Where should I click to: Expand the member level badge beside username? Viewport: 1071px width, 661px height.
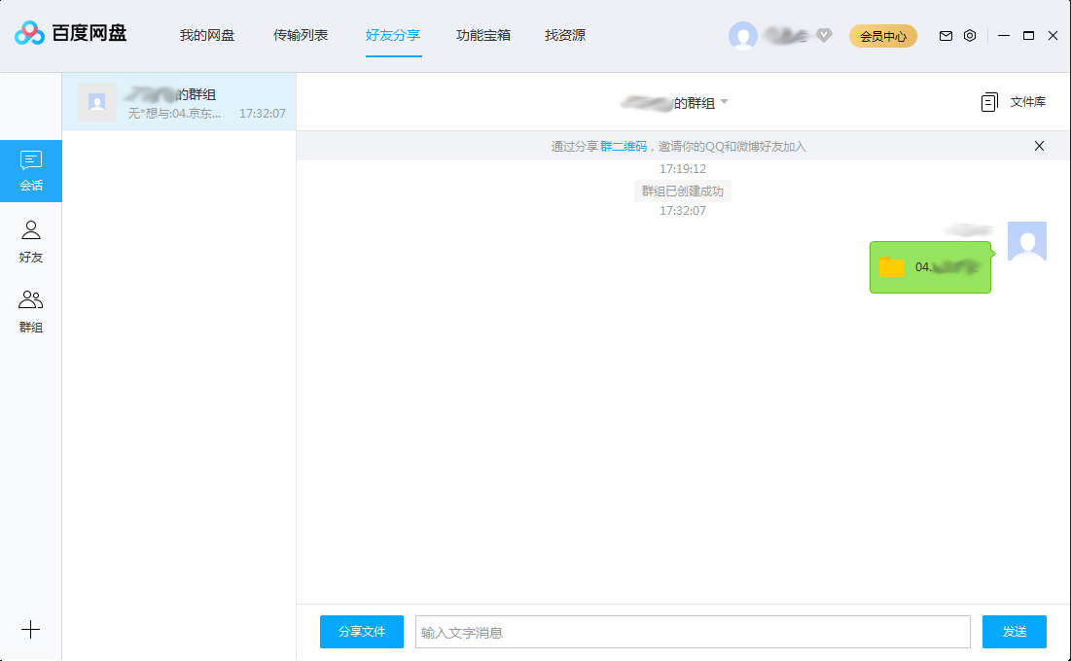(x=823, y=35)
